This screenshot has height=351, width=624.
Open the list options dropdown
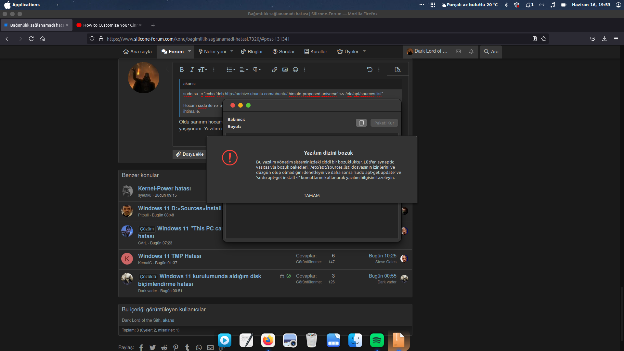coord(231,70)
